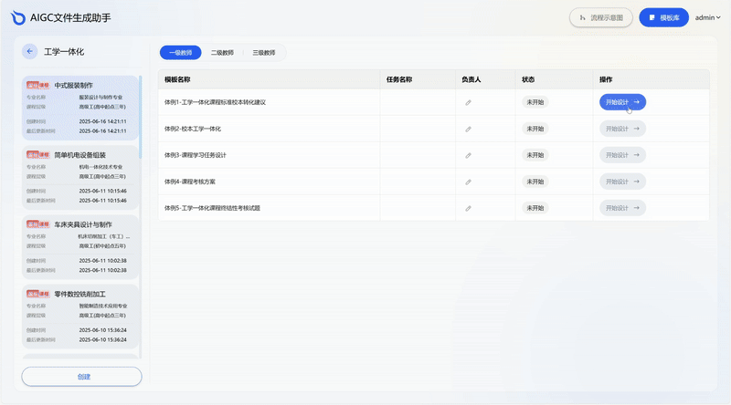The image size is (731, 405).
Task: Click the edit pencil in the 体例4-课程考核方案 row
Action: click(x=468, y=182)
